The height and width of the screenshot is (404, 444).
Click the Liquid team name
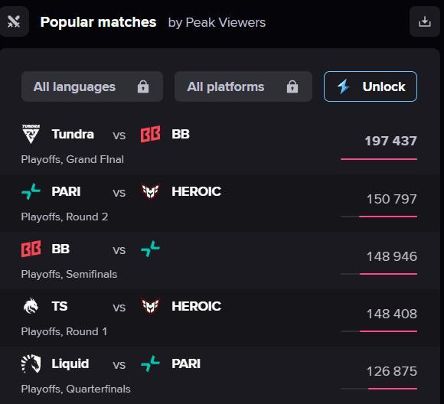pos(70,363)
